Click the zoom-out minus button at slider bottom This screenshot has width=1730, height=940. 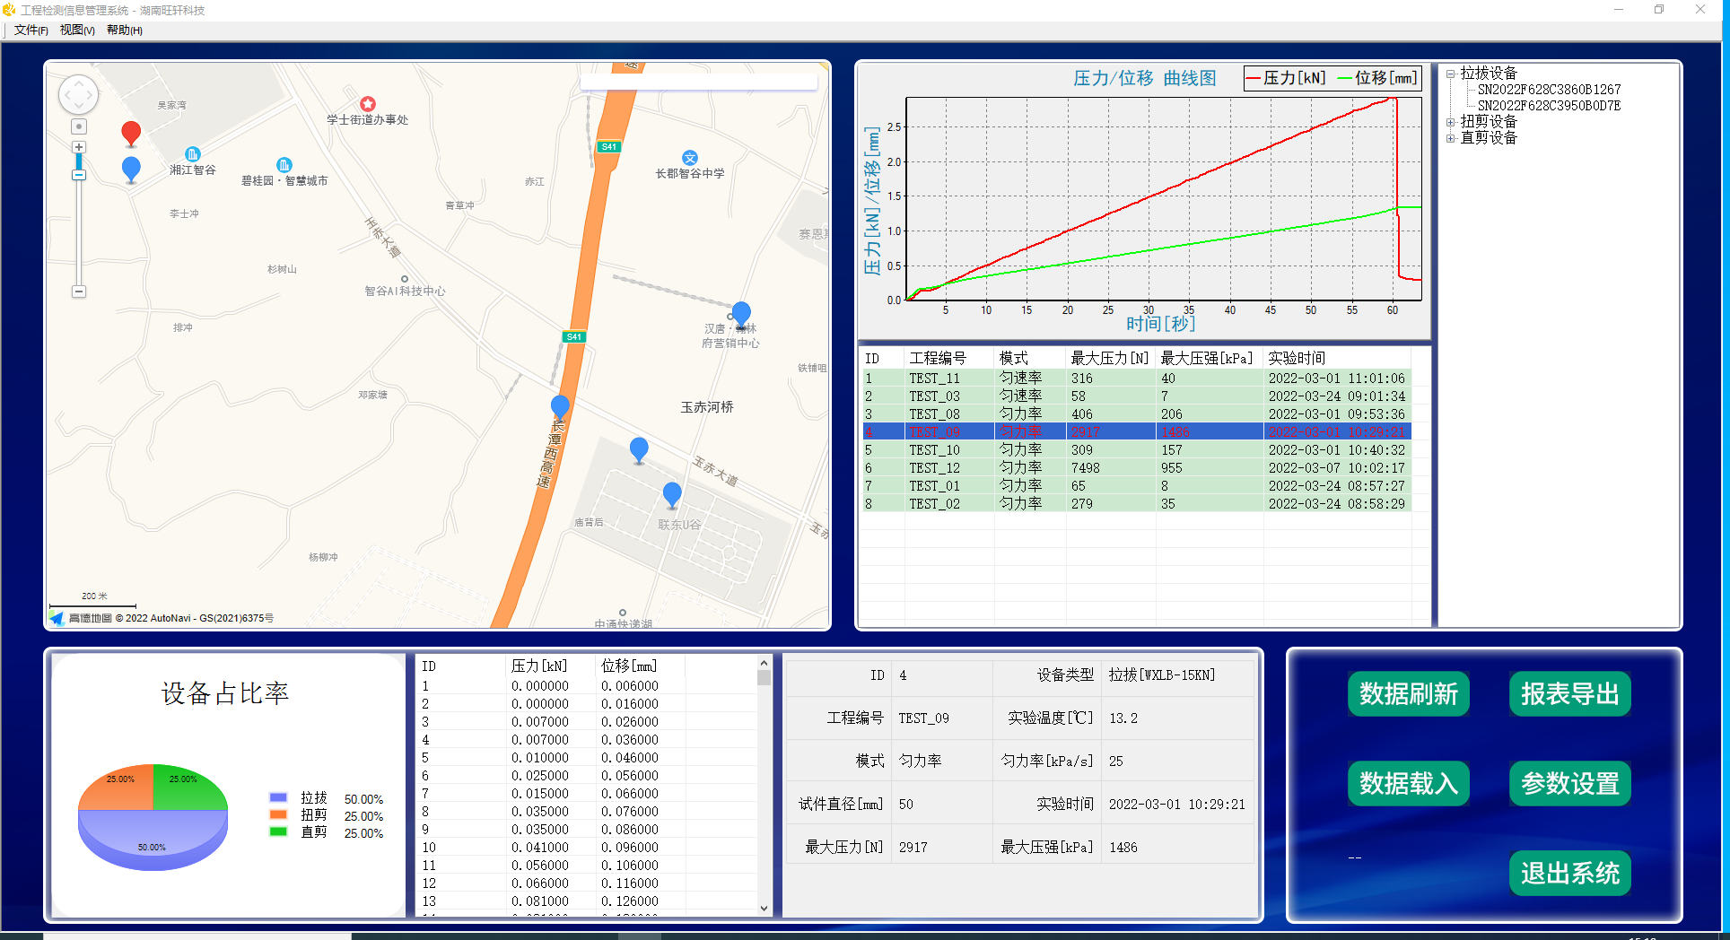point(79,292)
